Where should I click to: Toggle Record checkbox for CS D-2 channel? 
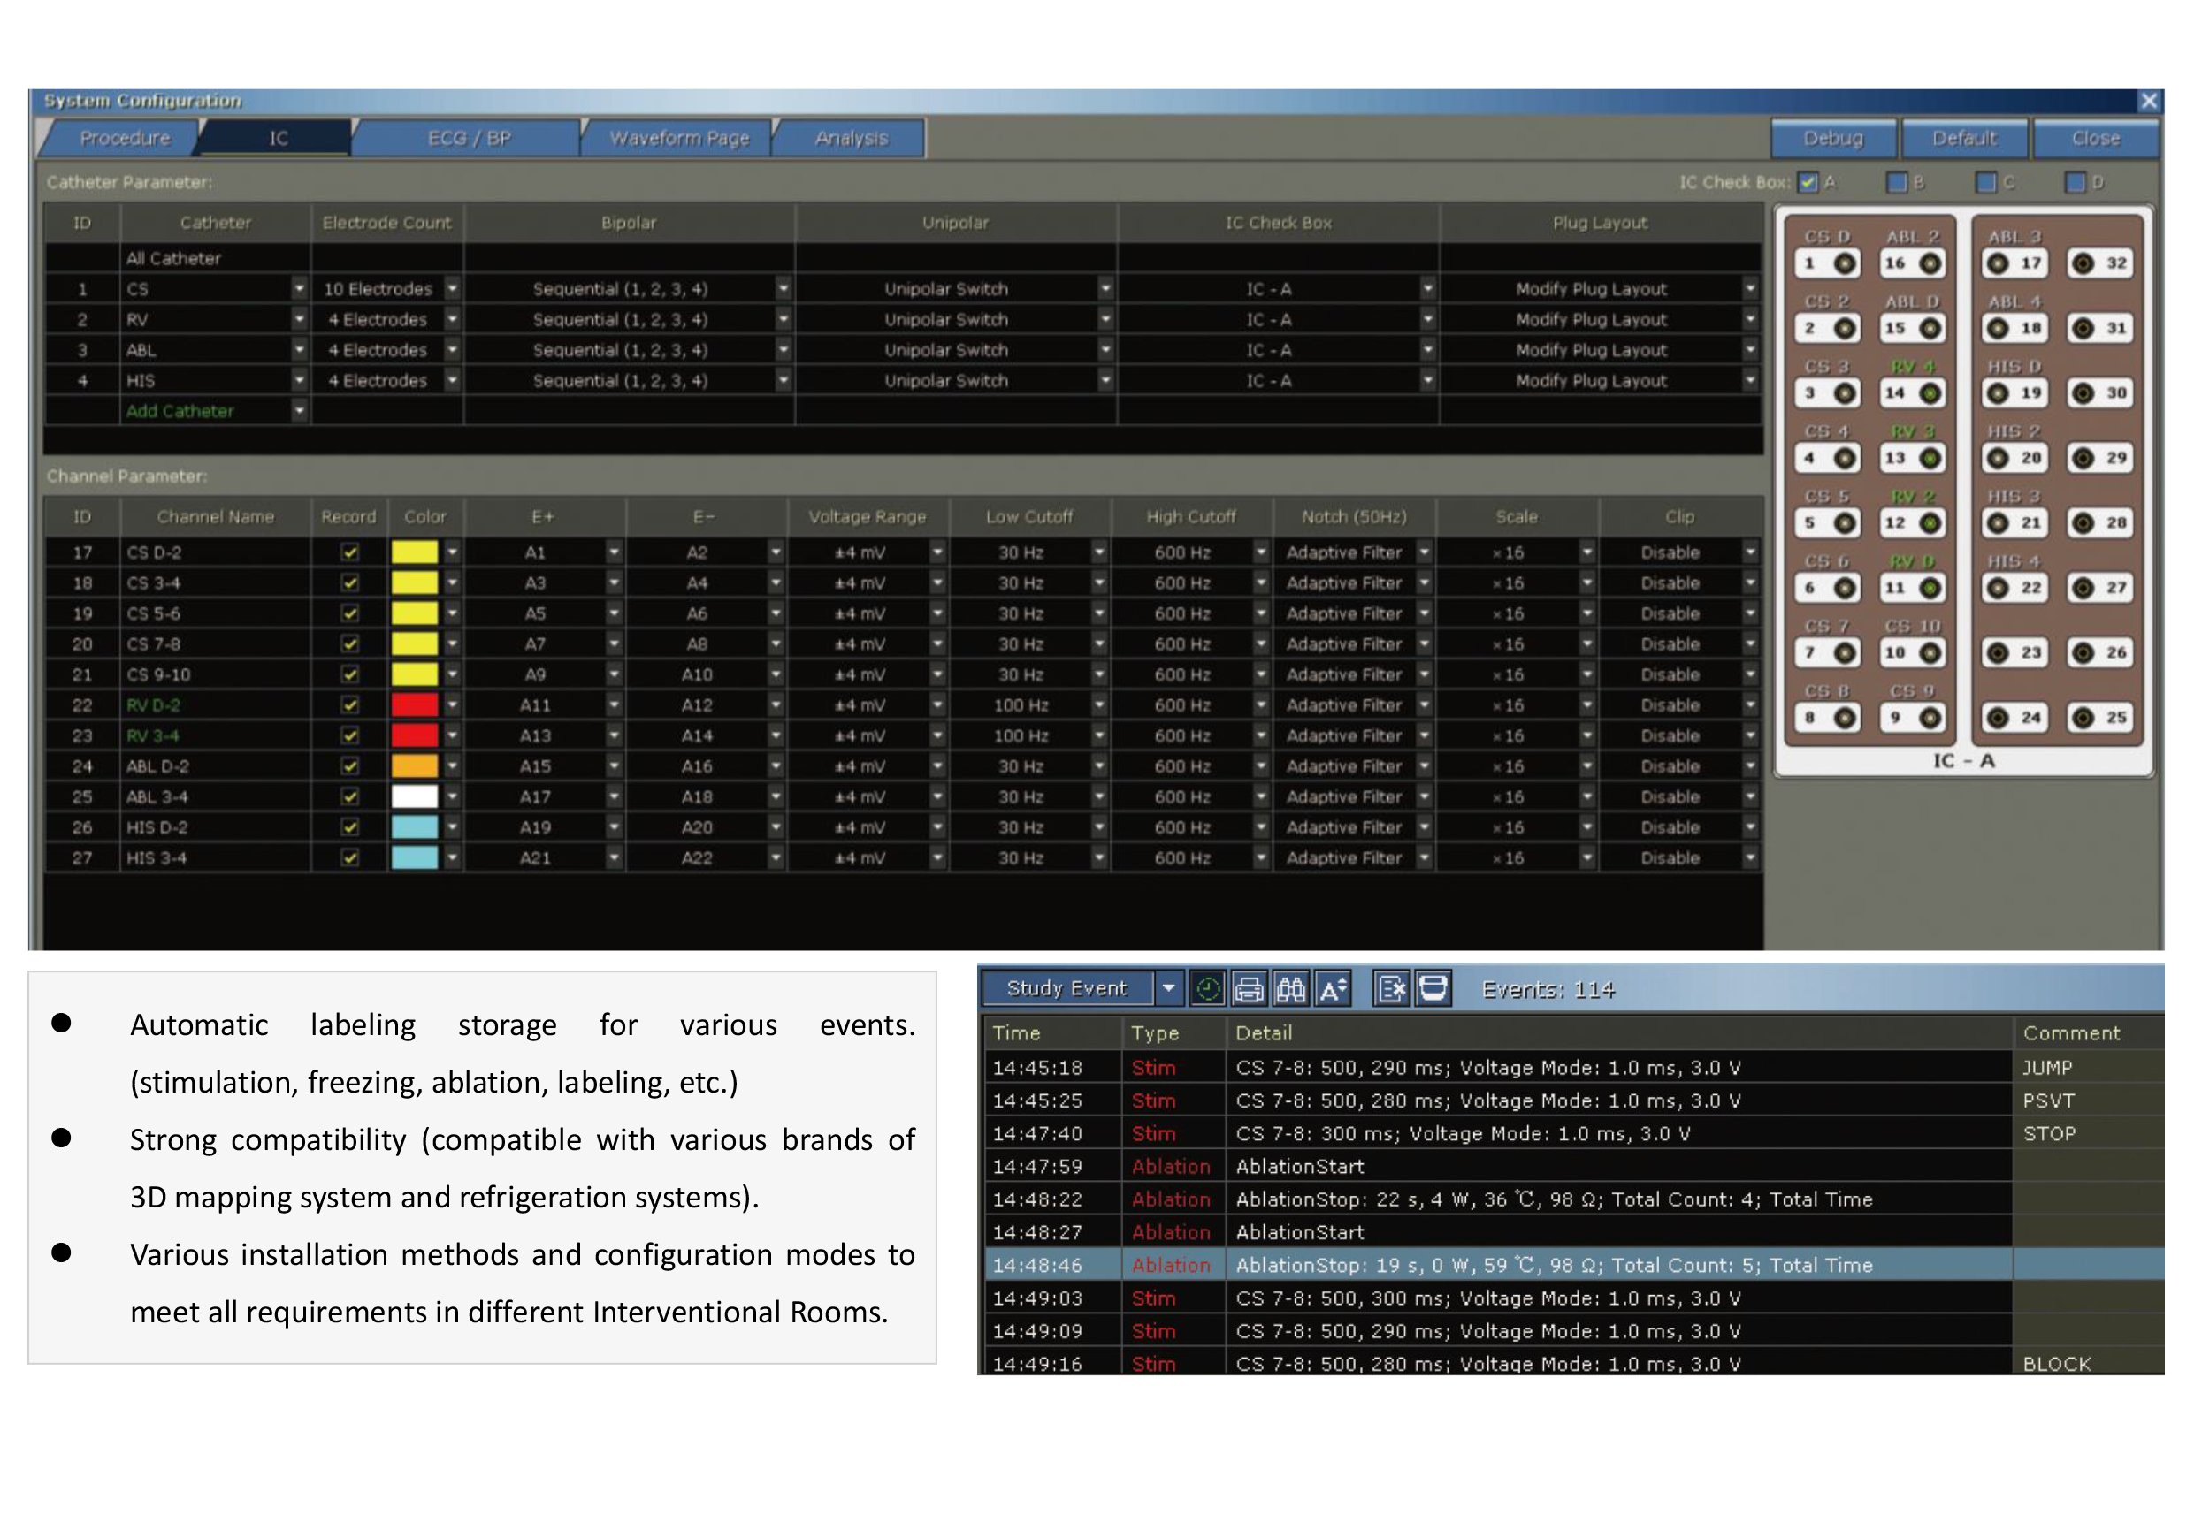click(351, 553)
